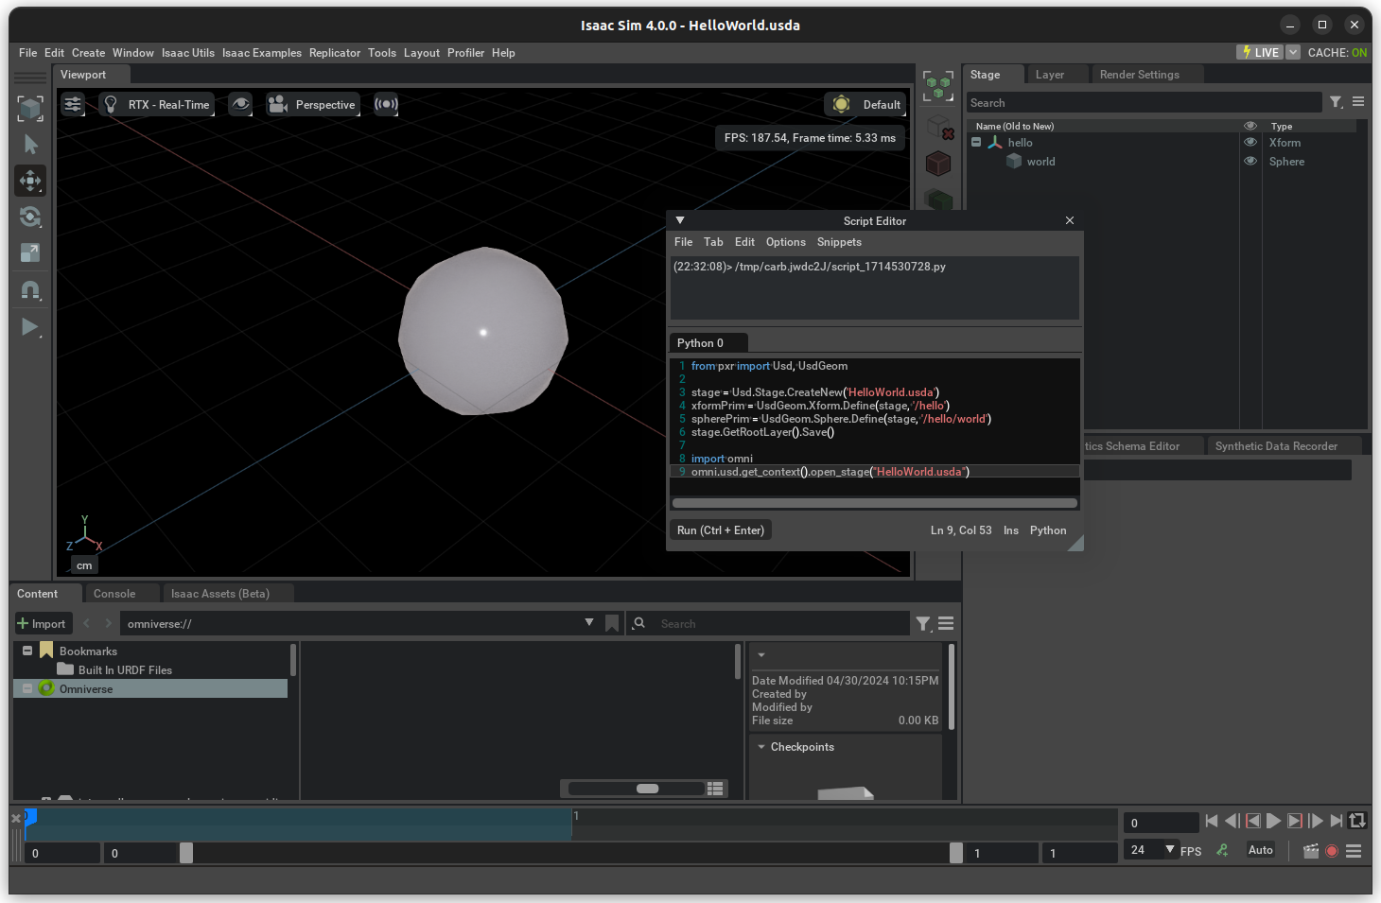Image resolution: width=1381 pixels, height=903 pixels.
Task: Activate the Rotate tool
Action: coord(30,217)
